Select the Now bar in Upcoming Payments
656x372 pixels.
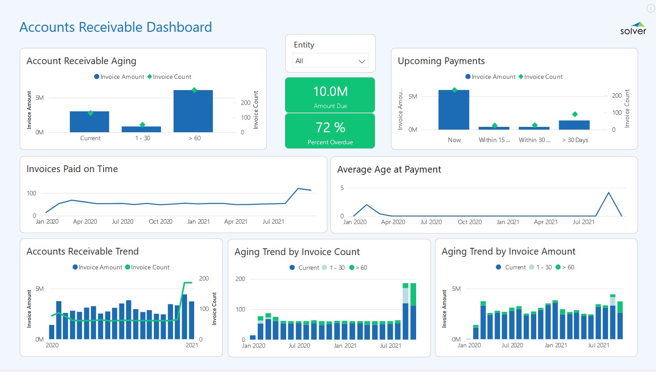pyautogui.click(x=454, y=110)
